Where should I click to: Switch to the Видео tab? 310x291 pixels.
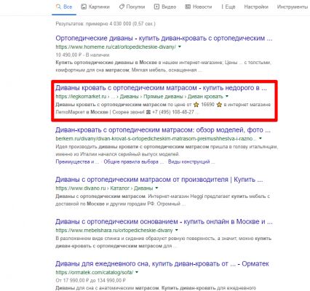tap(165, 7)
